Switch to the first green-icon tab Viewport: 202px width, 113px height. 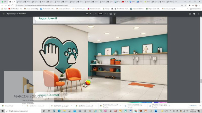4,2
